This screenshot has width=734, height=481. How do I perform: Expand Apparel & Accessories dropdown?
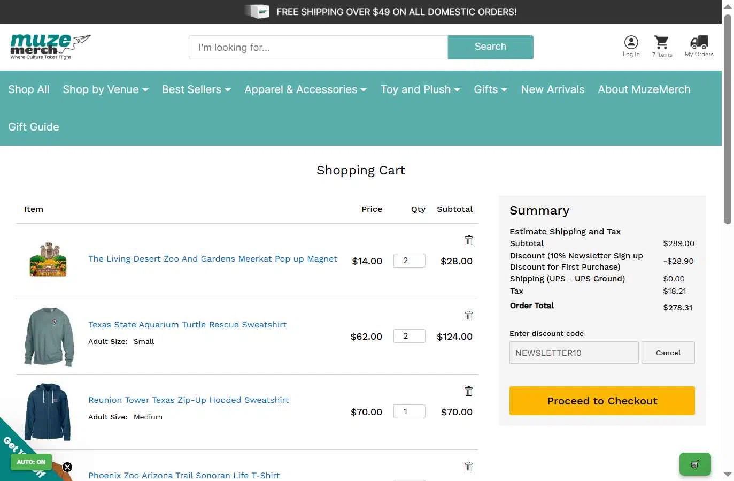click(305, 89)
